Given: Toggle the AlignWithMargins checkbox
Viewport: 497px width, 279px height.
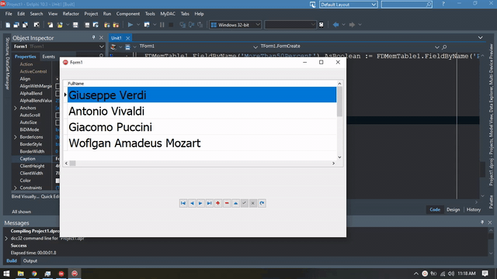Looking at the screenshot, I should click(57, 86).
